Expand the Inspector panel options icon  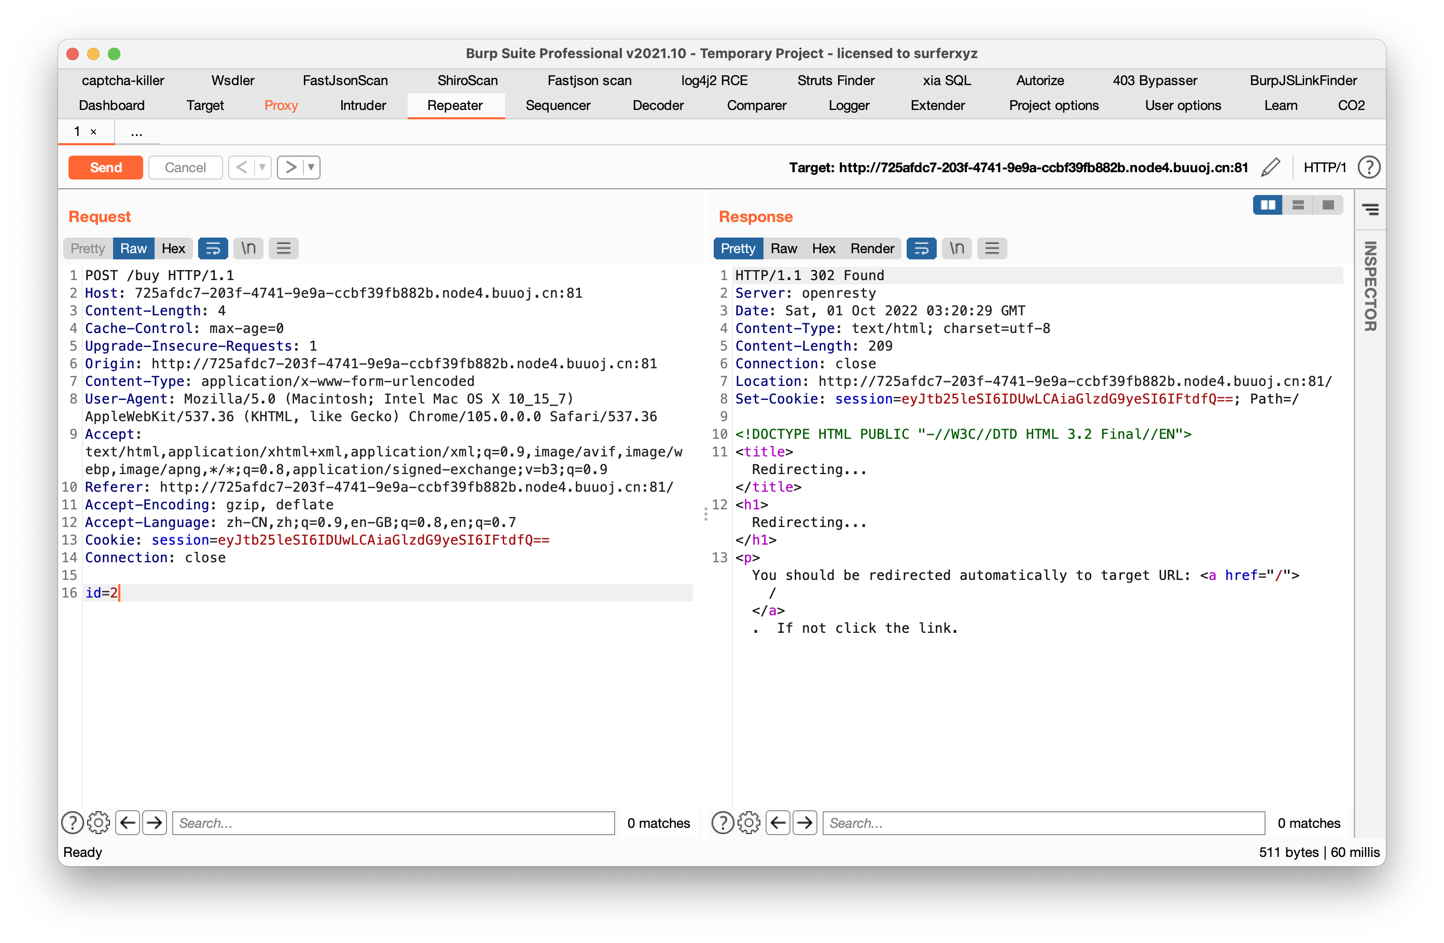1370,210
